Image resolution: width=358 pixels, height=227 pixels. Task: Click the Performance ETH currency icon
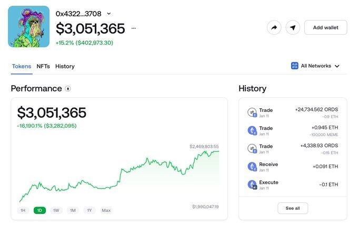pos(68,88)
